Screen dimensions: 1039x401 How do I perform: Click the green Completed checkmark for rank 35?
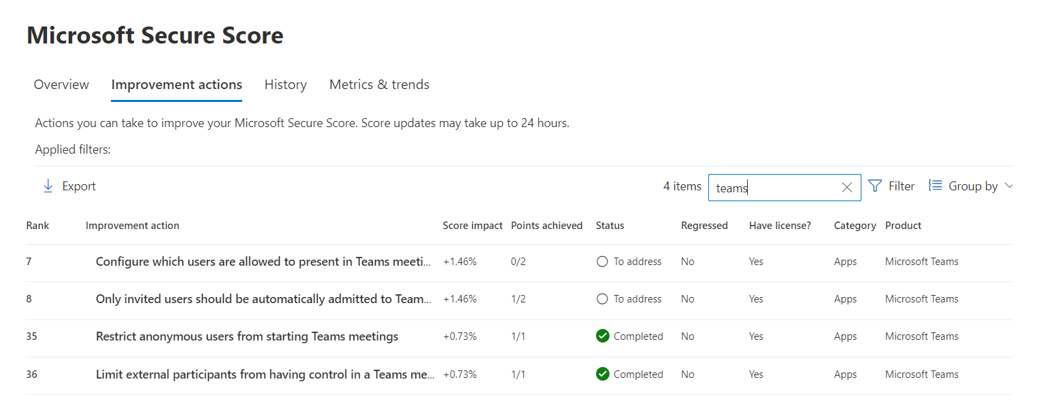pos(602,336)
